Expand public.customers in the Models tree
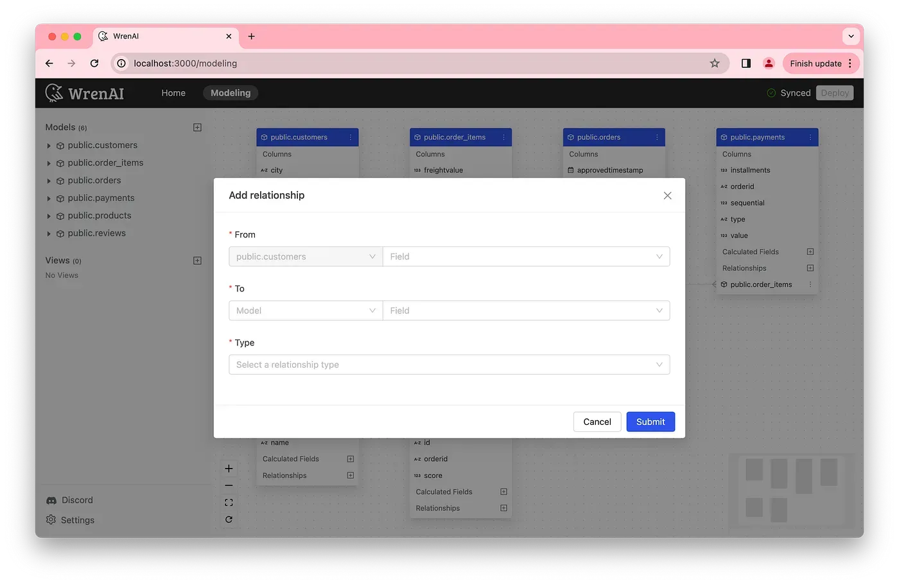 pos(49,146)
